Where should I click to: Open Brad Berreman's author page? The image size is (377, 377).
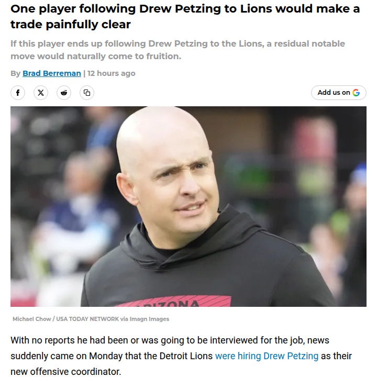(x=52, y=73)
